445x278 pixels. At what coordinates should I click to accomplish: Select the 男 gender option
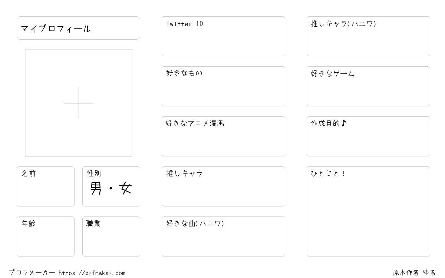pos(96,189)
